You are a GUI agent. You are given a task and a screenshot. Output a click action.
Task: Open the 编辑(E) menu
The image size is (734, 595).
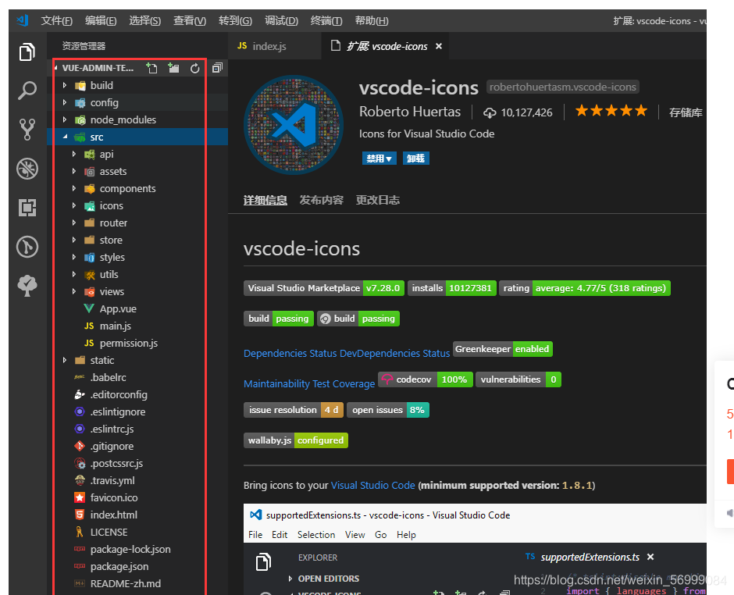[101, 20]
